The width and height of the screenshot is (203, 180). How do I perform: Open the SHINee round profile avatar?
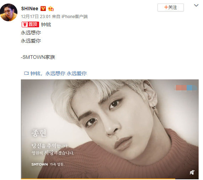coord(9,12)
